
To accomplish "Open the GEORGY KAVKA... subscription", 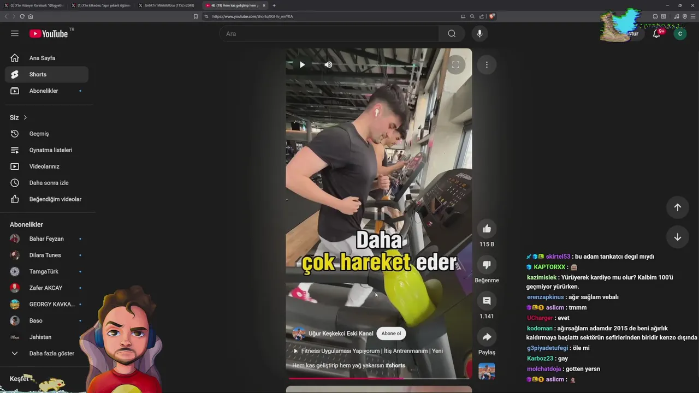I will coord(46,304).
